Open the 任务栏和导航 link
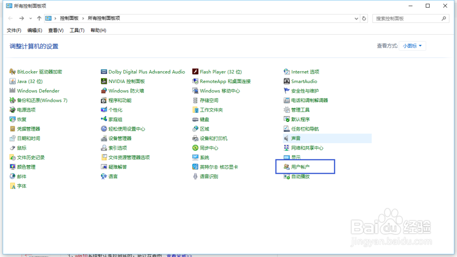This screenshot has height=257, width=457. tap(305, 129)
